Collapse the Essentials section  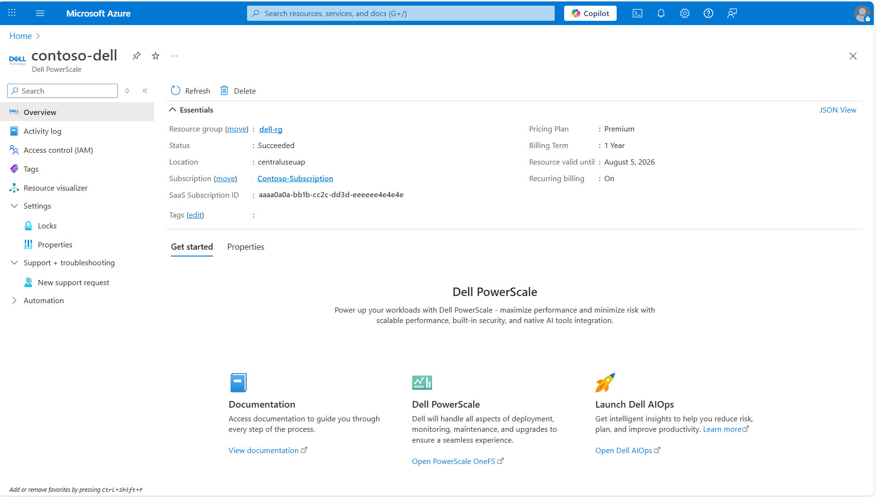click(x=173, y=110)
